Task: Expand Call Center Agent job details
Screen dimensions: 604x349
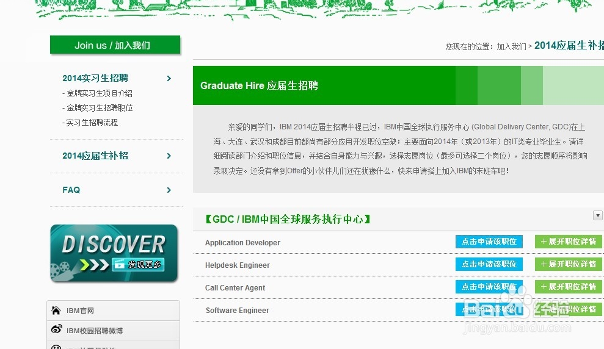Action: (x=568, y=287)
